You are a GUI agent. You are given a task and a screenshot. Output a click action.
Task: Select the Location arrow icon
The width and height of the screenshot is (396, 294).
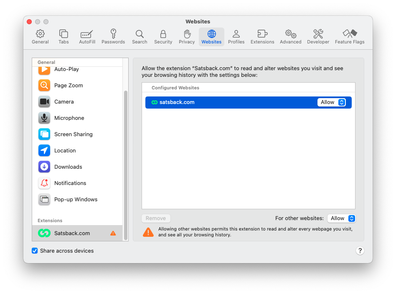[x=44, y=150]
